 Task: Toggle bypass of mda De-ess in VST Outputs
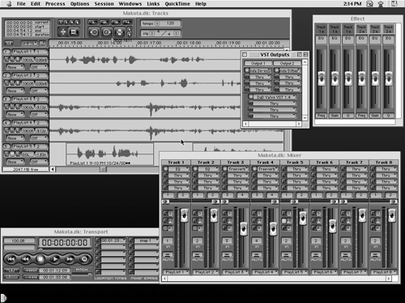pos(246,70)
